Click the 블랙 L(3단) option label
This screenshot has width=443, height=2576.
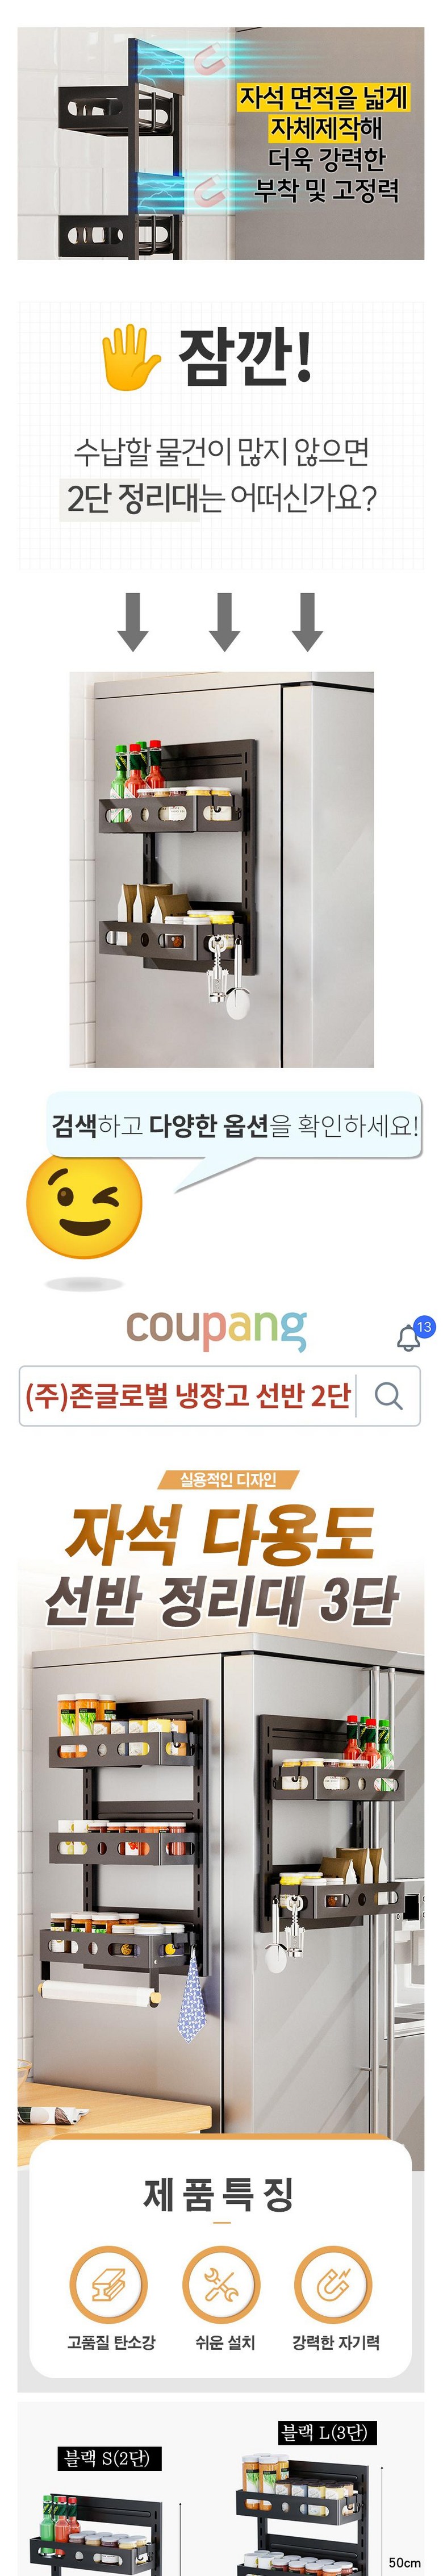click(x=327, y=2432)
